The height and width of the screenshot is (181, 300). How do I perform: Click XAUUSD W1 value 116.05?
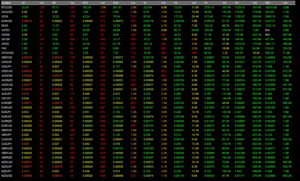(x=239, y=12)
